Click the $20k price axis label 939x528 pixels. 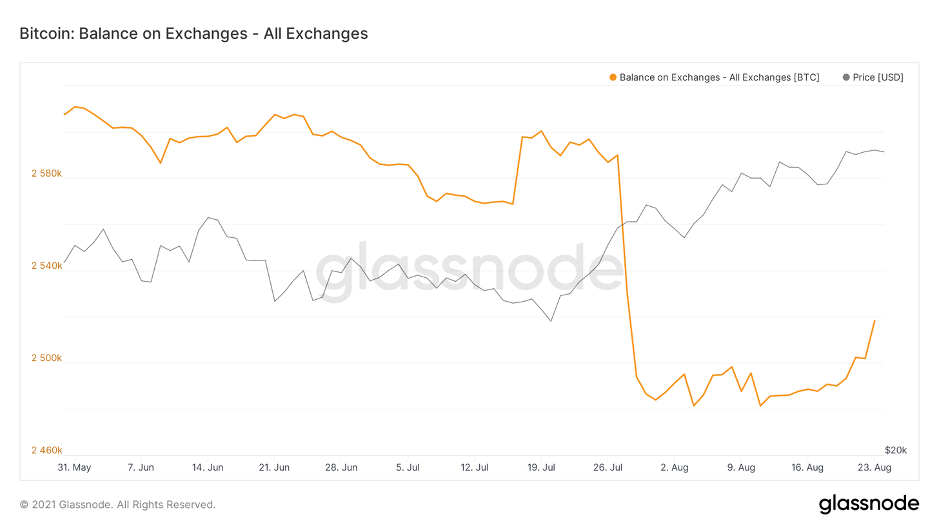coord(895,449)
